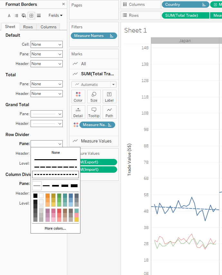Expand the Fields dropdown menu
The width and height of the screenshot is (222, 275).
56,15
